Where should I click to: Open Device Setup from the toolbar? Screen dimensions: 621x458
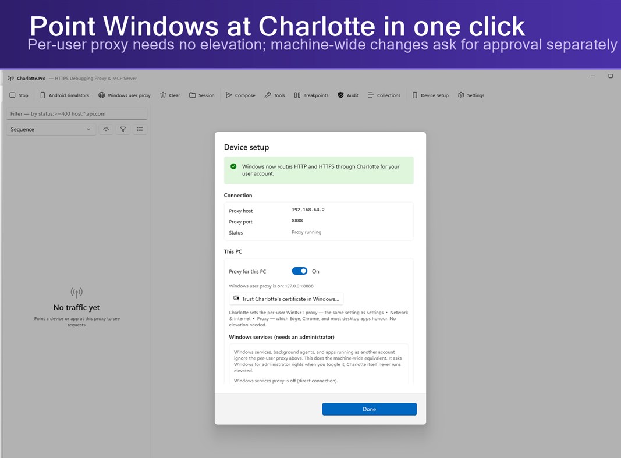(x=431, y=95)
